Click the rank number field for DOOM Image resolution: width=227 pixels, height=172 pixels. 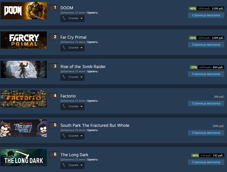click(x=54, y=8)
